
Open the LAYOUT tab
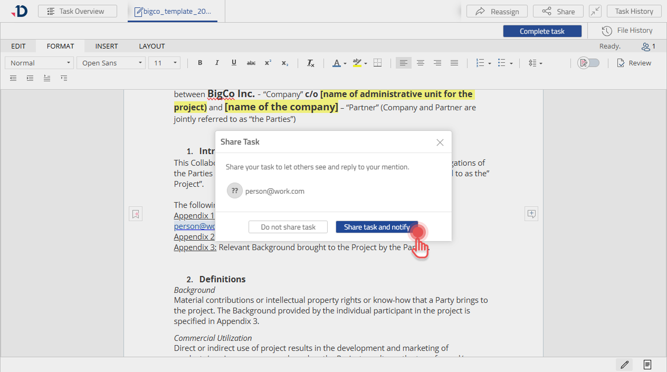[152, 46]
